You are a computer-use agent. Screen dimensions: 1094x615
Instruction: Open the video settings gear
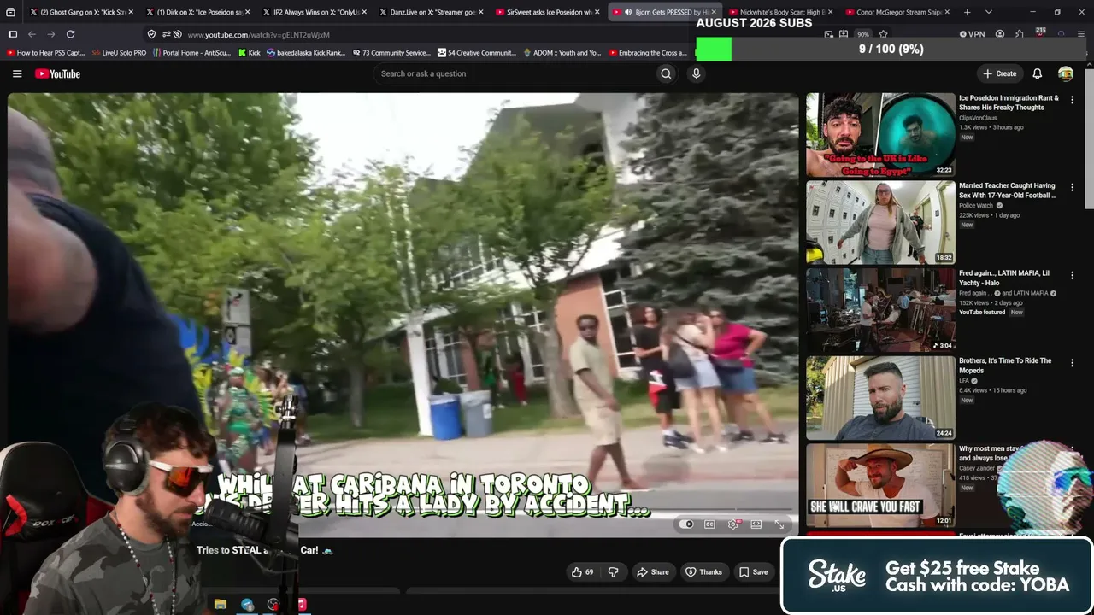732,524
